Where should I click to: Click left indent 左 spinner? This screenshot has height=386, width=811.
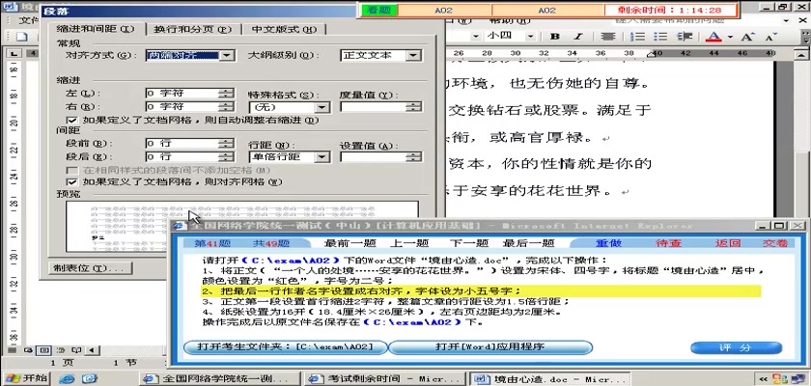(x=226, y=94)
